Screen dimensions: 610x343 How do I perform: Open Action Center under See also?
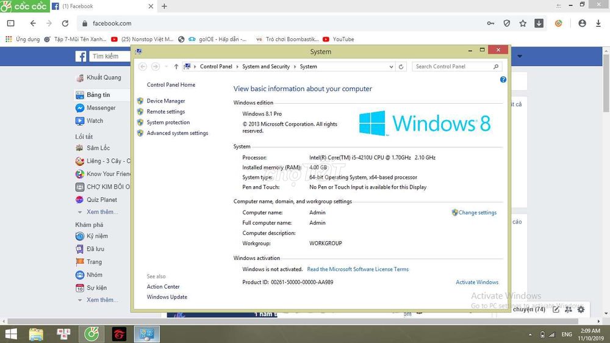click(x=163, y=287)
